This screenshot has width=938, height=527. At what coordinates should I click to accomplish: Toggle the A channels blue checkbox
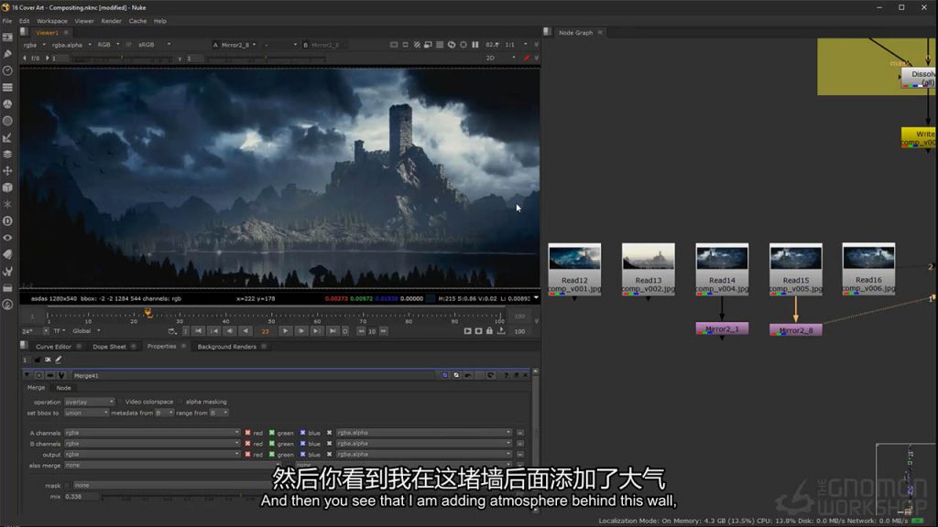pyautogui.click(x=302, y=433)
